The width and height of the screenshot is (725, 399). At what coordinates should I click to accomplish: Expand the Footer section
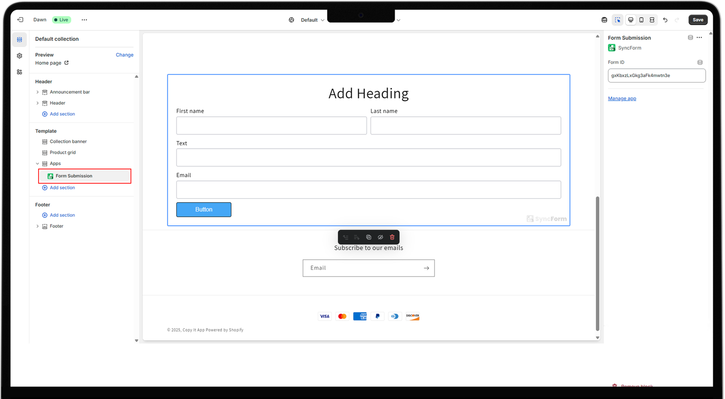[38, 226]
